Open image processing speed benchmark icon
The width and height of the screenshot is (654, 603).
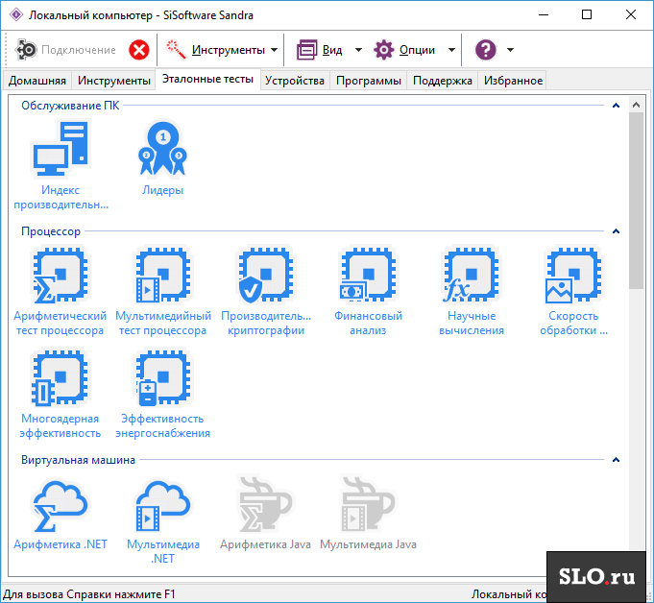click(x=574, y=276)
